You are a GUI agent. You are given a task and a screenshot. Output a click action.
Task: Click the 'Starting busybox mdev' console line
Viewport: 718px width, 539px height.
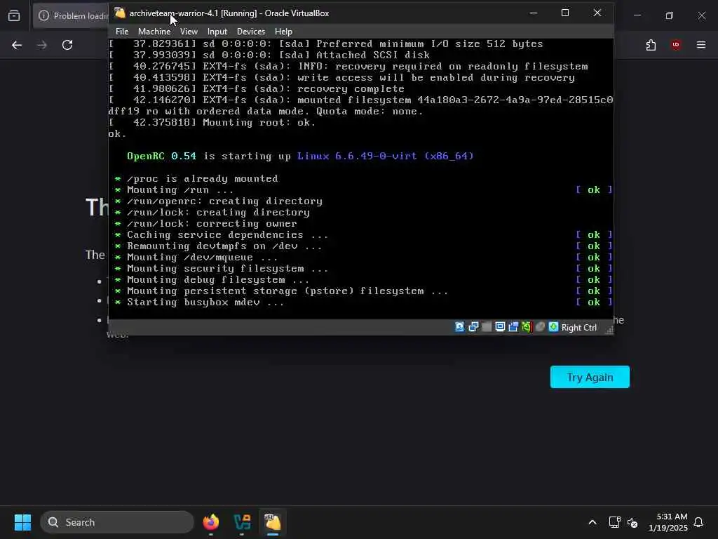pyautogui.click(x=205, y=302)
